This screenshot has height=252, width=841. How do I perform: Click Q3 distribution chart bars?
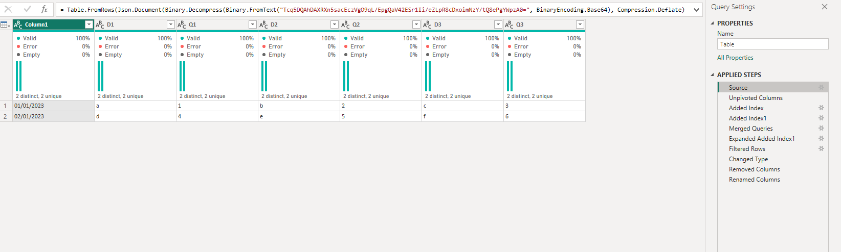pos(510,77)
